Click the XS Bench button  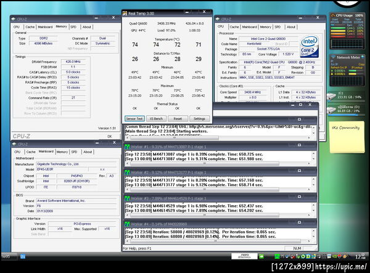(x=156, y=118)
